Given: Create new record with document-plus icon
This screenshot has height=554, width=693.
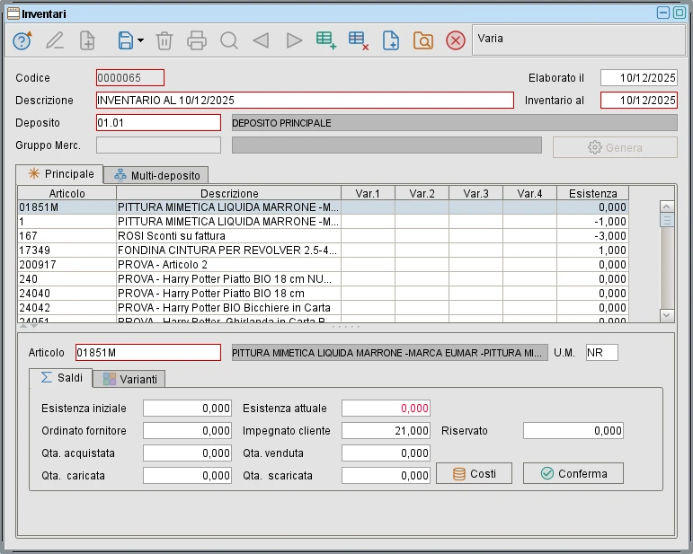Looking at the screenshot, I should (87, 40).
